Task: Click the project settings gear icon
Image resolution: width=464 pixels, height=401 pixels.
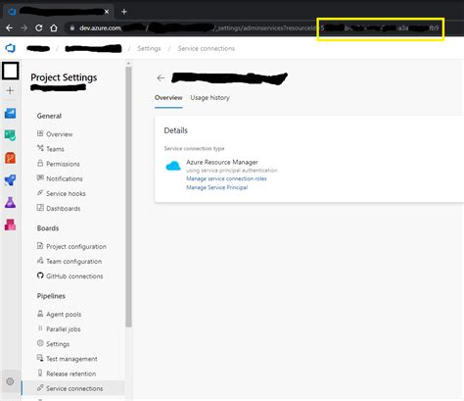Action: click(10, 381)
